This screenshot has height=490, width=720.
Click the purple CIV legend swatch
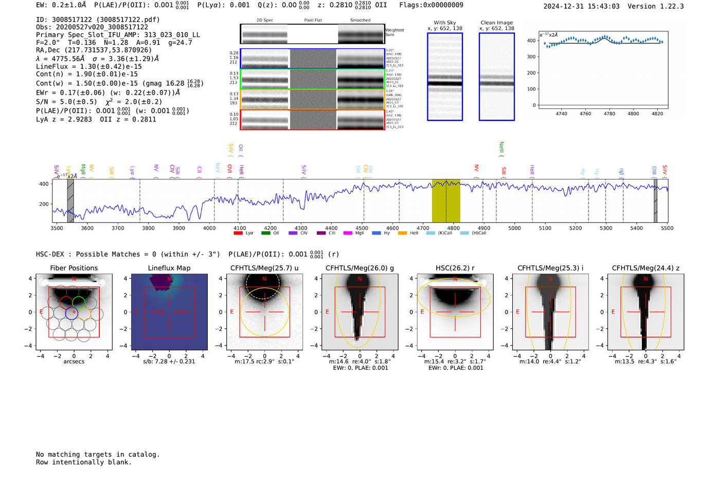tap(293, 233)
